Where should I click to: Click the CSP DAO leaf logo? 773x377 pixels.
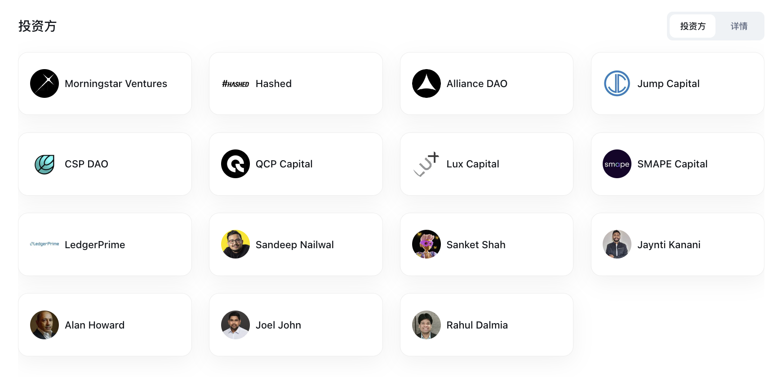tap(44, 164)
